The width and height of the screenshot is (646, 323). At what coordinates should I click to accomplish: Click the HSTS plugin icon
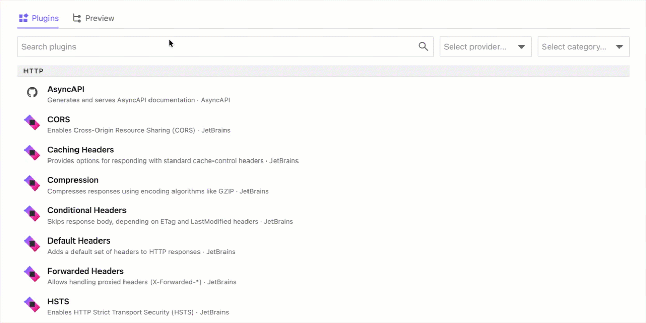coord(32,305)
